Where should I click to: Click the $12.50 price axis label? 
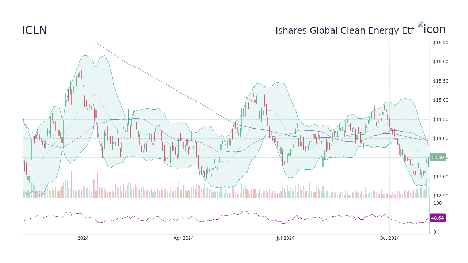pos(441,196)
